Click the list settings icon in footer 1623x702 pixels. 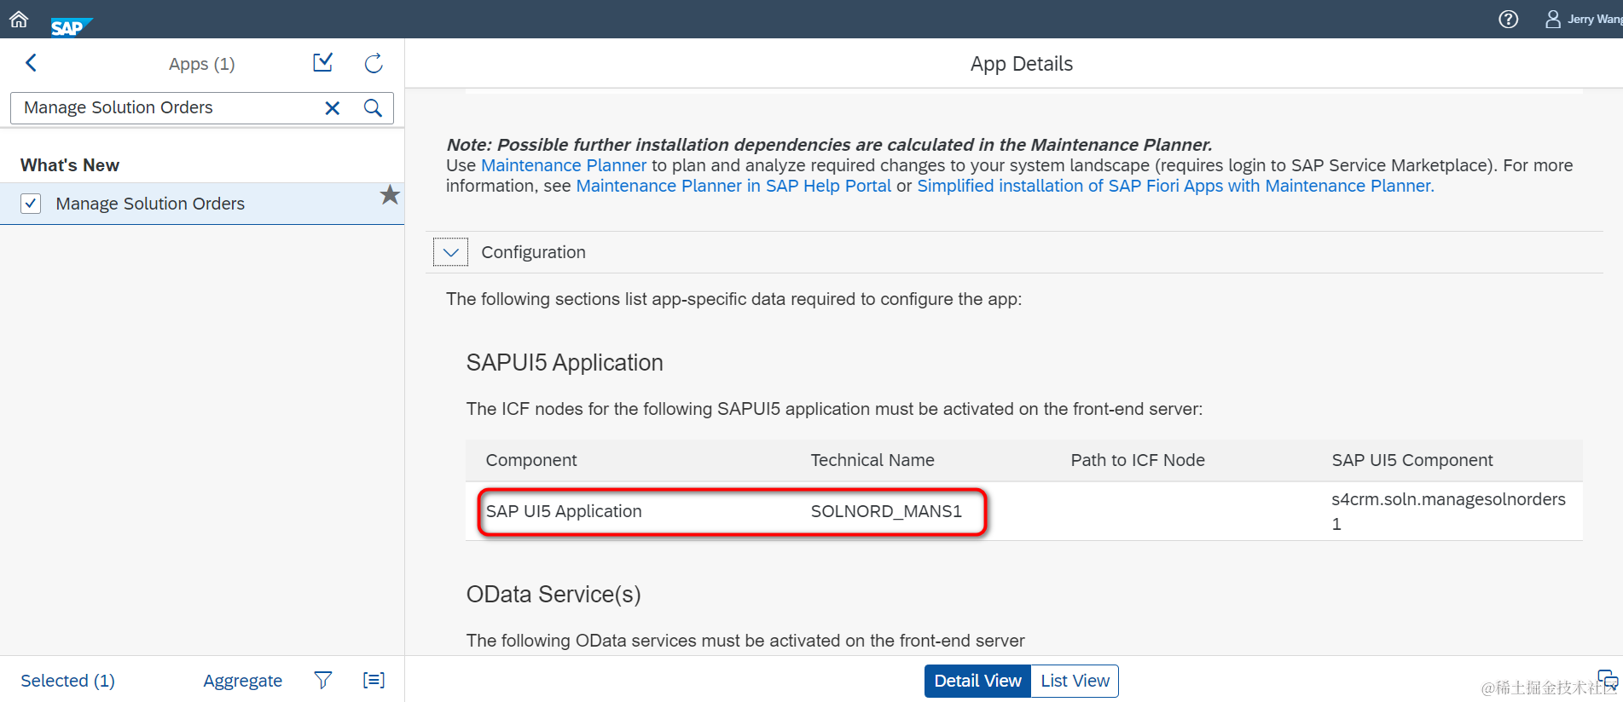374,680
